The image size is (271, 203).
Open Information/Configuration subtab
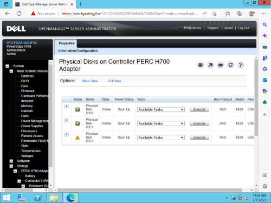[x=78, y=51]
